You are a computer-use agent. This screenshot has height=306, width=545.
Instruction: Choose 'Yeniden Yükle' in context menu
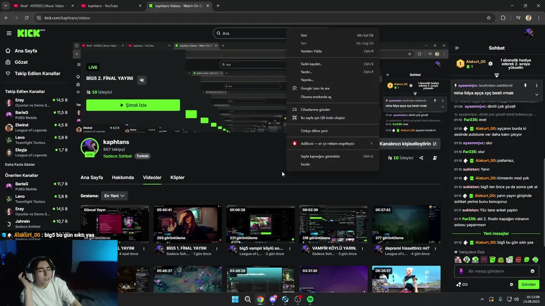coord(332,51)
